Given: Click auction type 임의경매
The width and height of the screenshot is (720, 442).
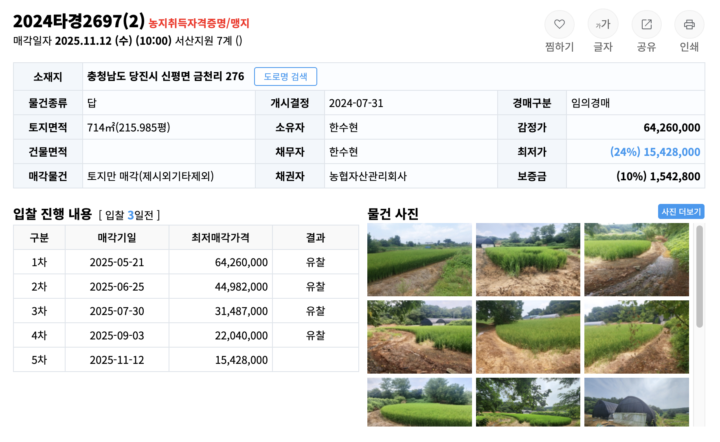Looking at the screenshot, I should [x=590, y=103].
